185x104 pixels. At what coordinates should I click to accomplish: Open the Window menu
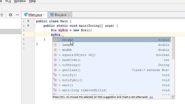[x=20, y=1]
